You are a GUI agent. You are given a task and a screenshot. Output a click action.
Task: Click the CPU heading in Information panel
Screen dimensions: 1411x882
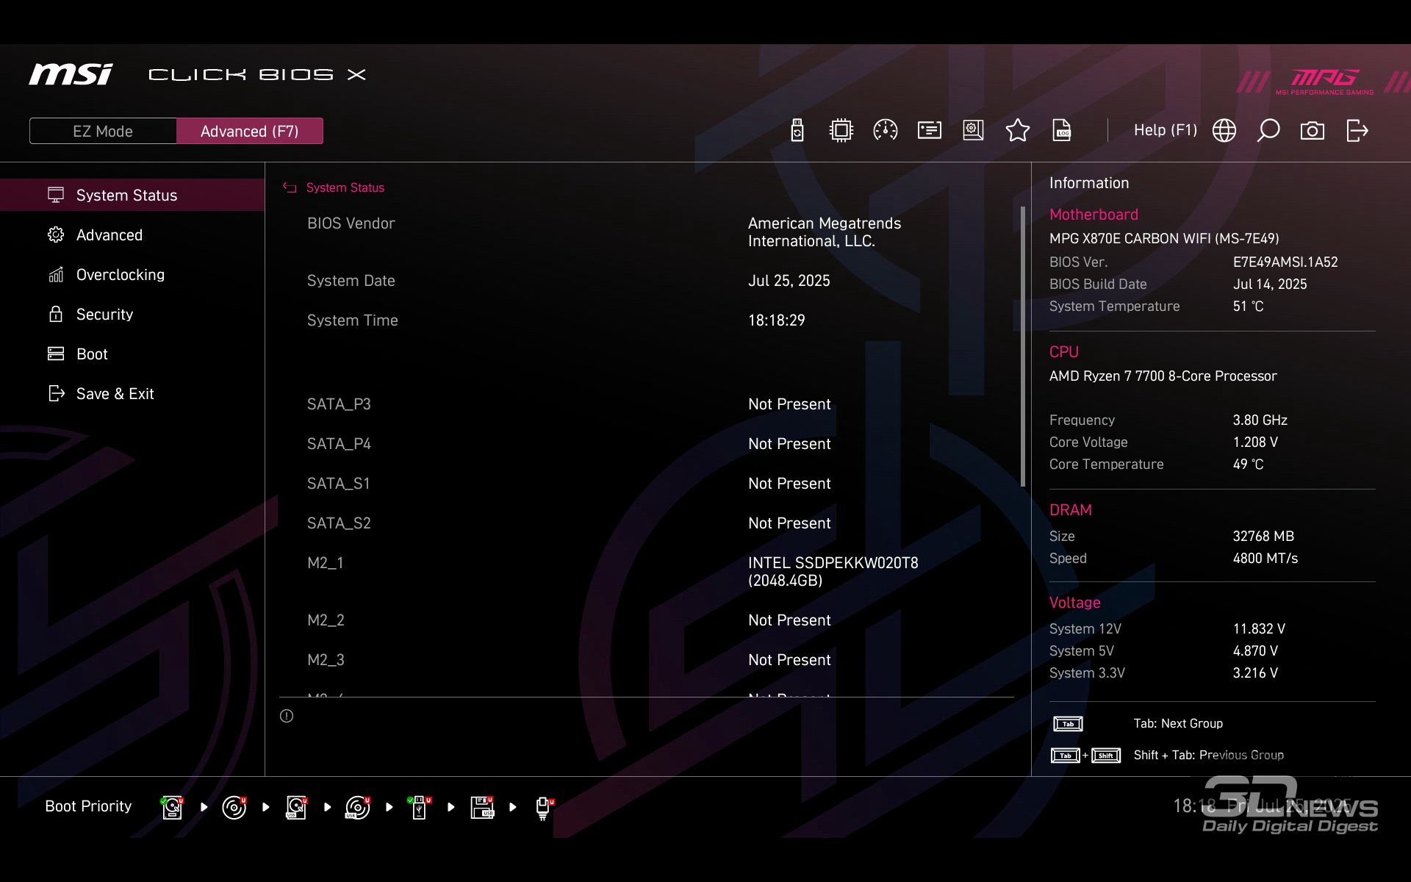point(1064,352)
